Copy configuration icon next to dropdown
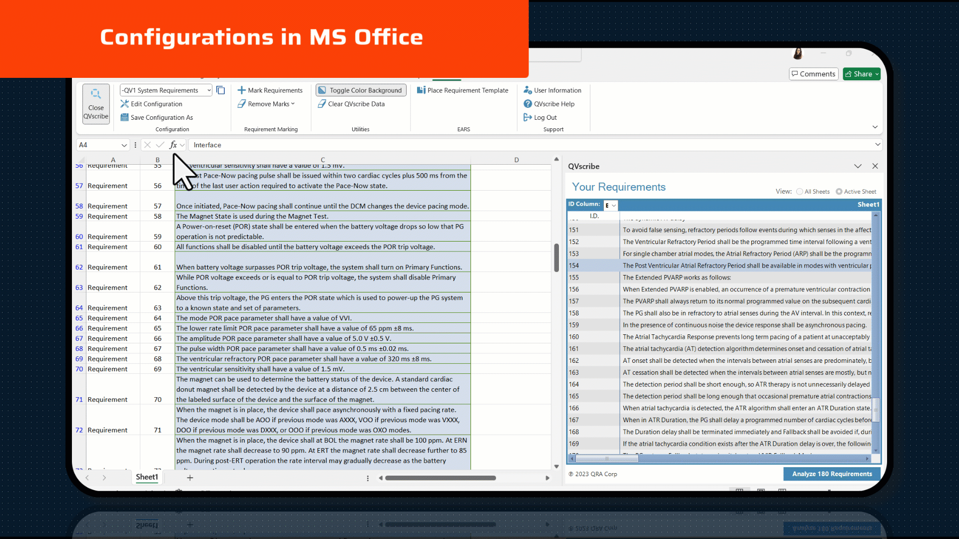 (x=220, y=90)
